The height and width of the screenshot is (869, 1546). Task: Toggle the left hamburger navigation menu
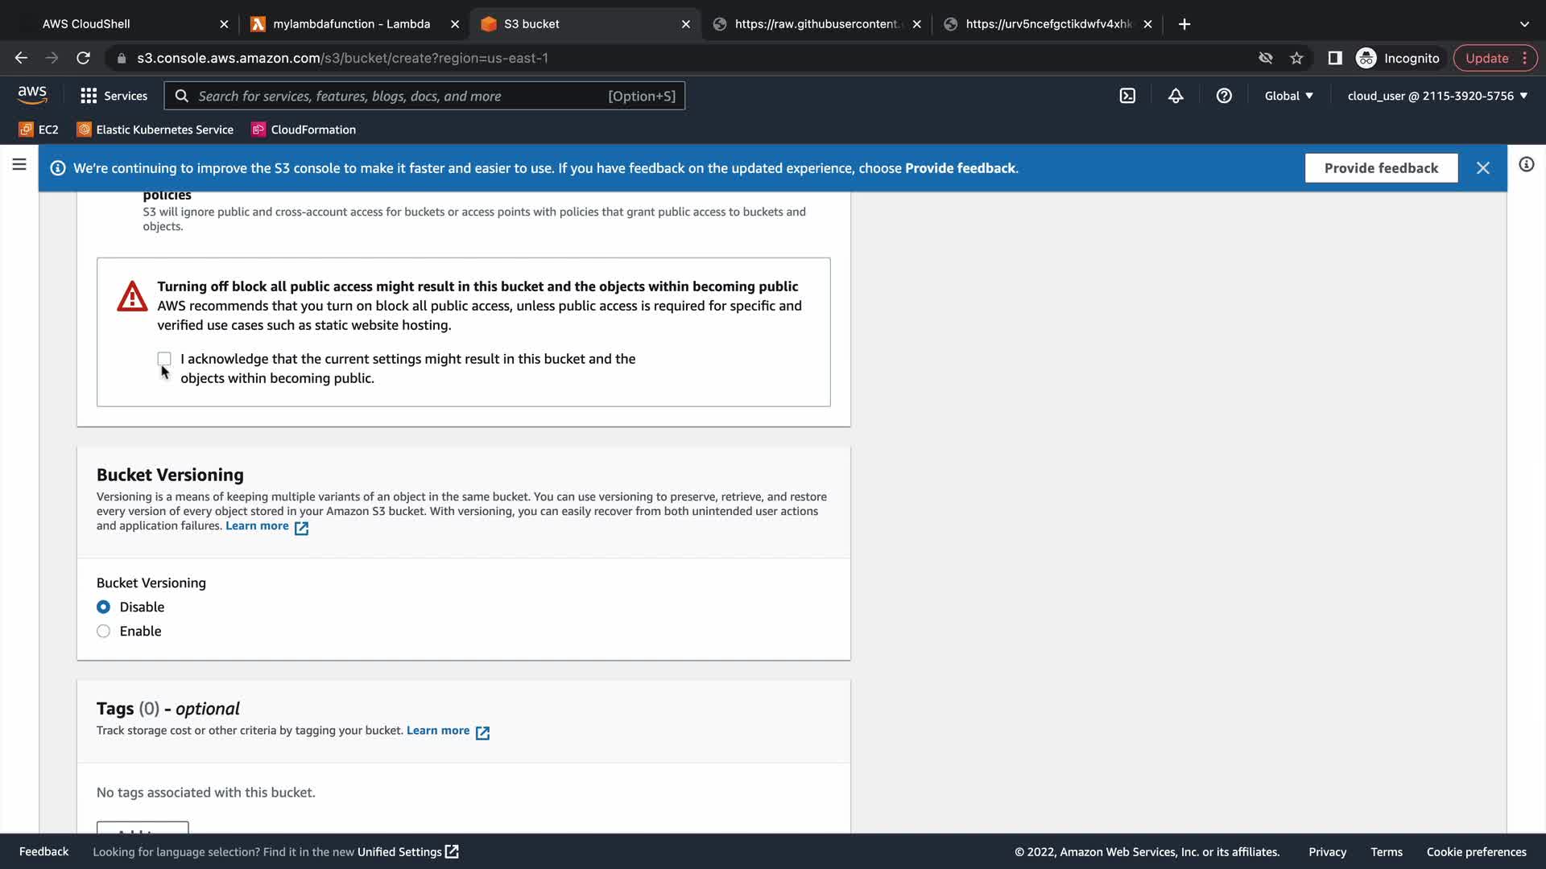(19, 165)
